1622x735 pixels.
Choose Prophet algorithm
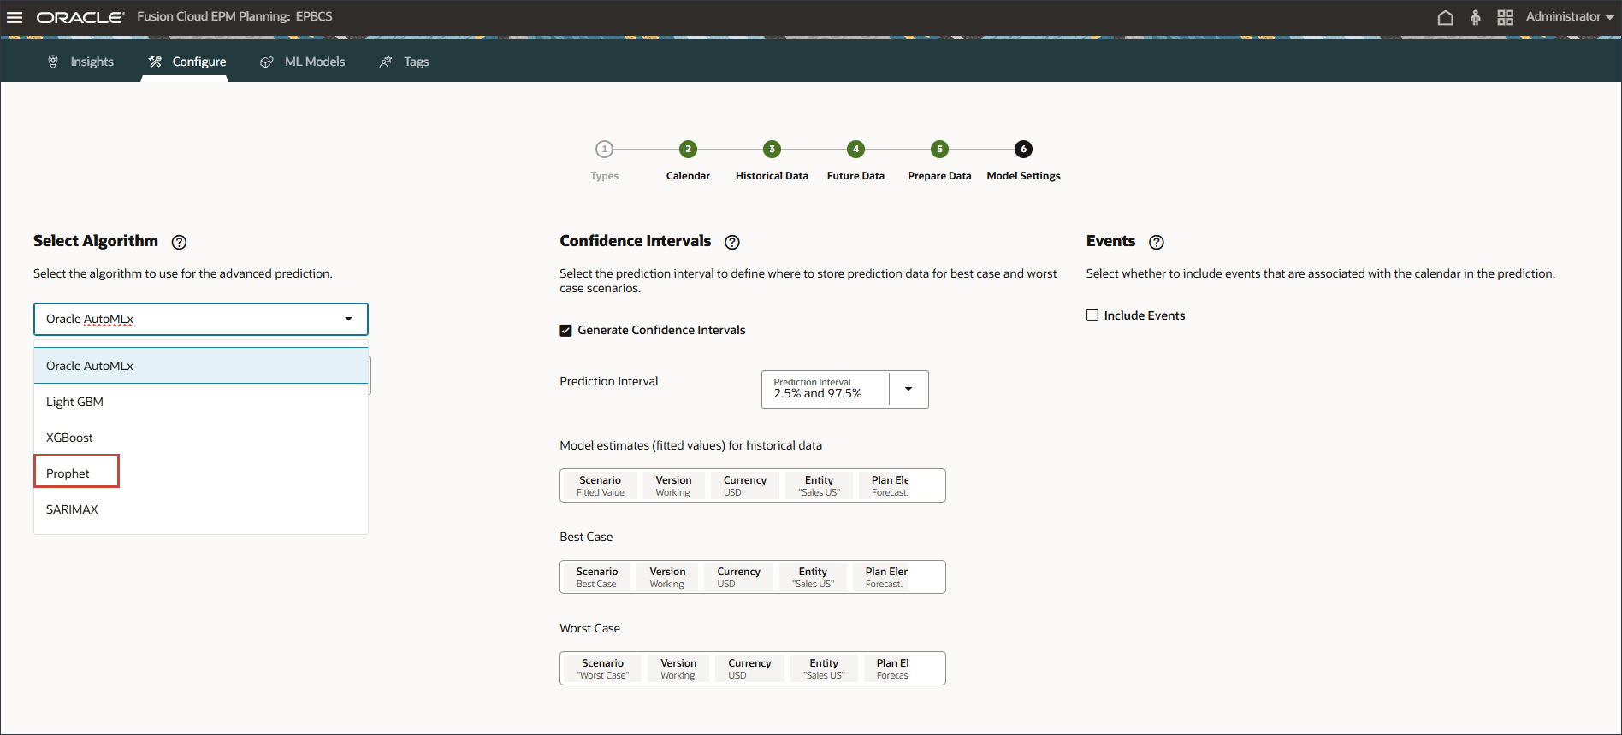click(x=201, y=473)
